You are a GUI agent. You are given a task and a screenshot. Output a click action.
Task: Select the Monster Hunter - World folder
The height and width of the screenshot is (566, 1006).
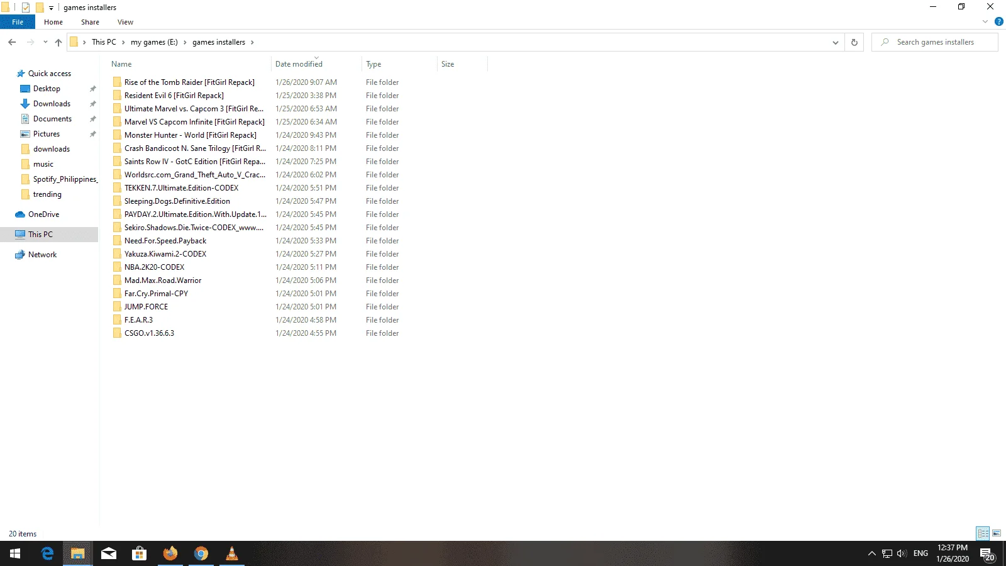click(191, 135)
